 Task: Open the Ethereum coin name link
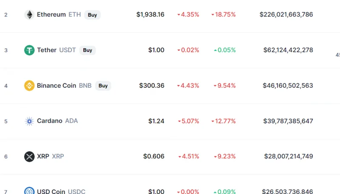[51, 14]
